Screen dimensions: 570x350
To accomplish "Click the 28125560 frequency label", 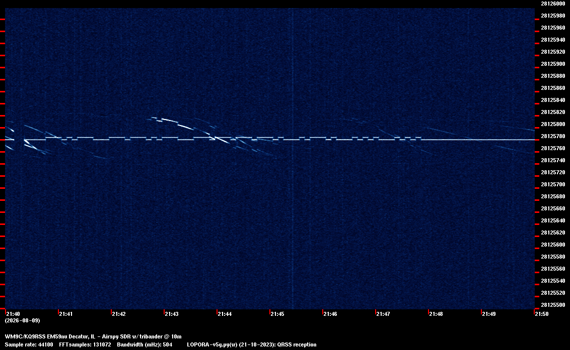I will point(553,268).
